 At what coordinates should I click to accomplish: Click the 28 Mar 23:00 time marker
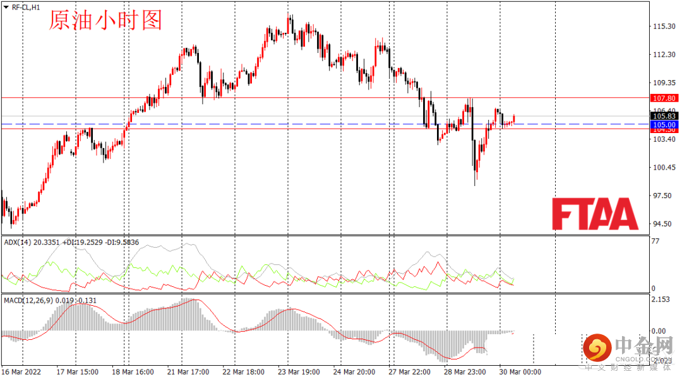(465, 372)
